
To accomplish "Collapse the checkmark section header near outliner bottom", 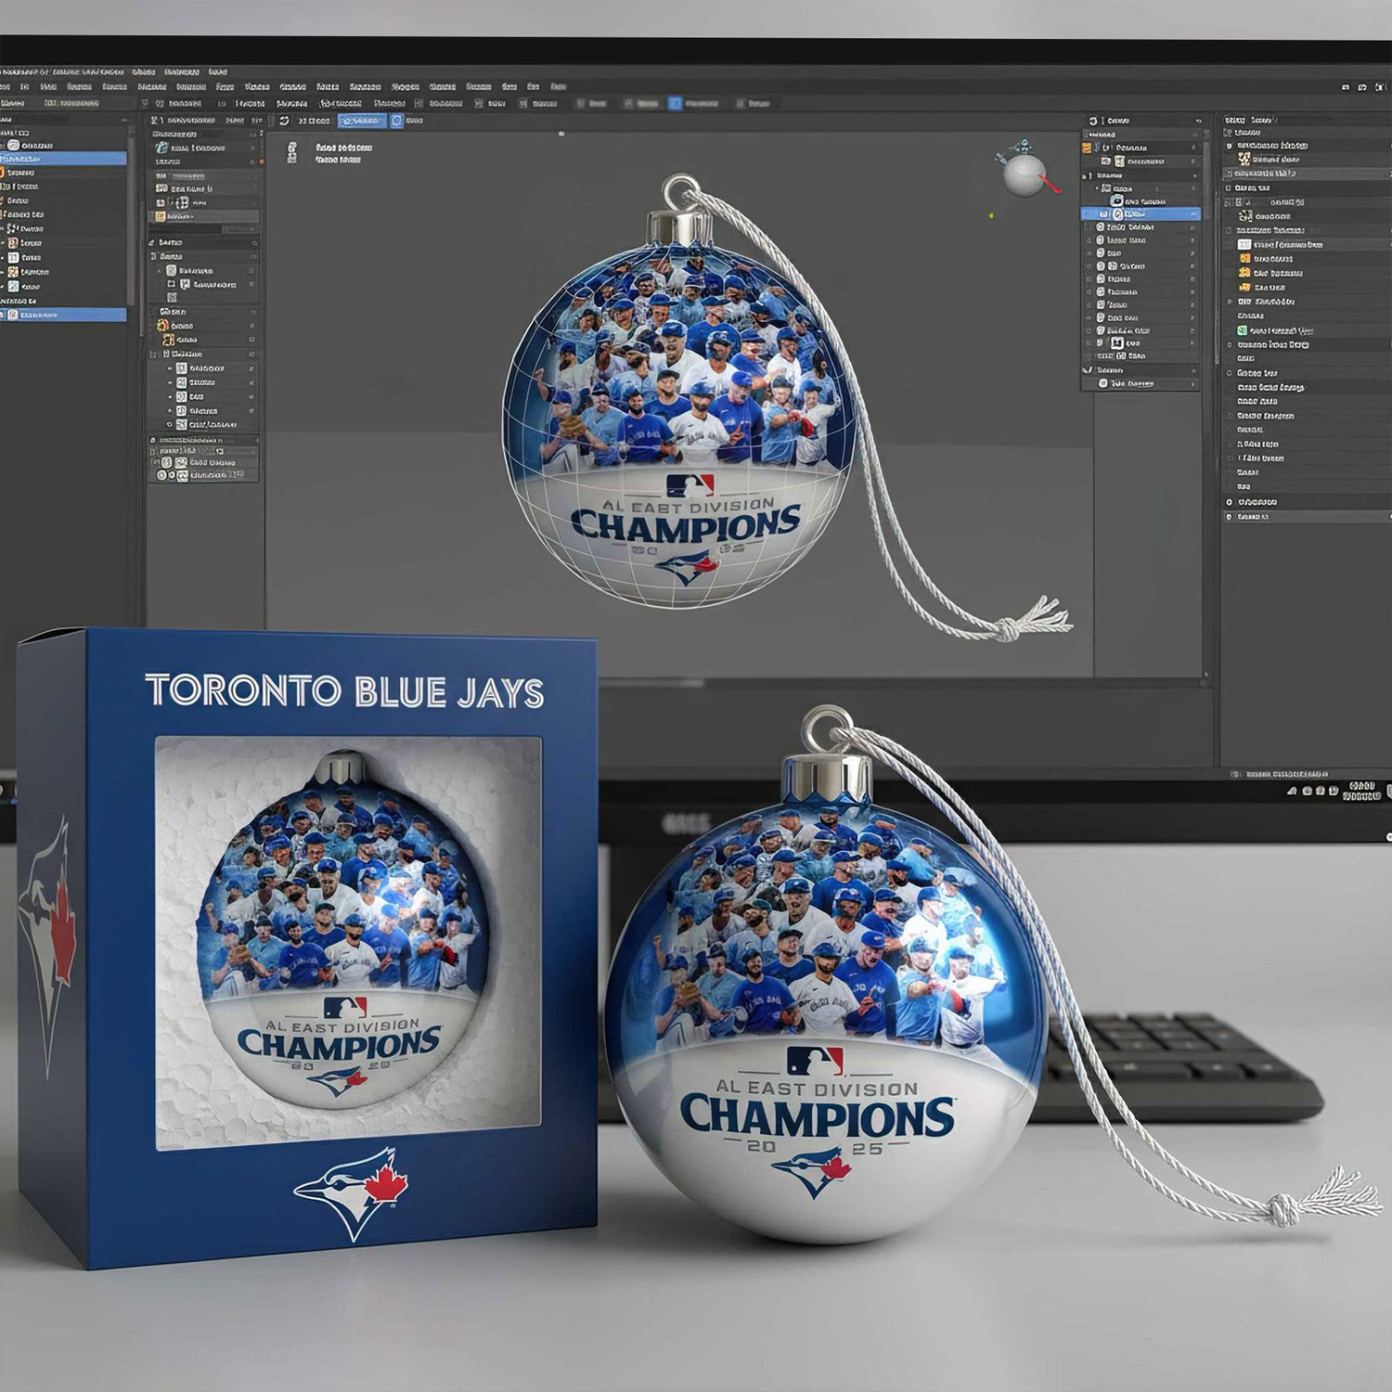I will click(1088, 369).
